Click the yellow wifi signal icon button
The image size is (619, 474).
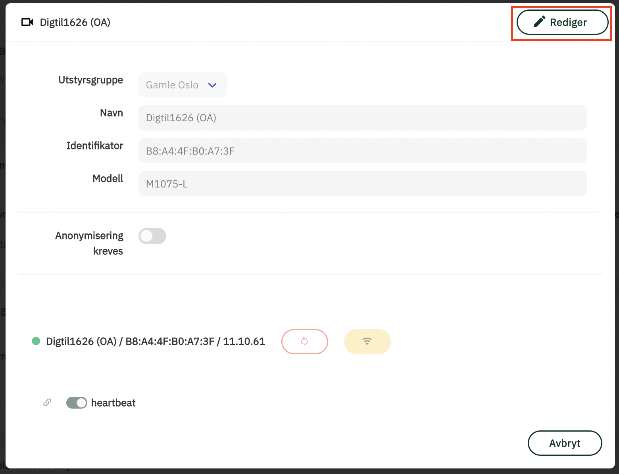[367, 342]
